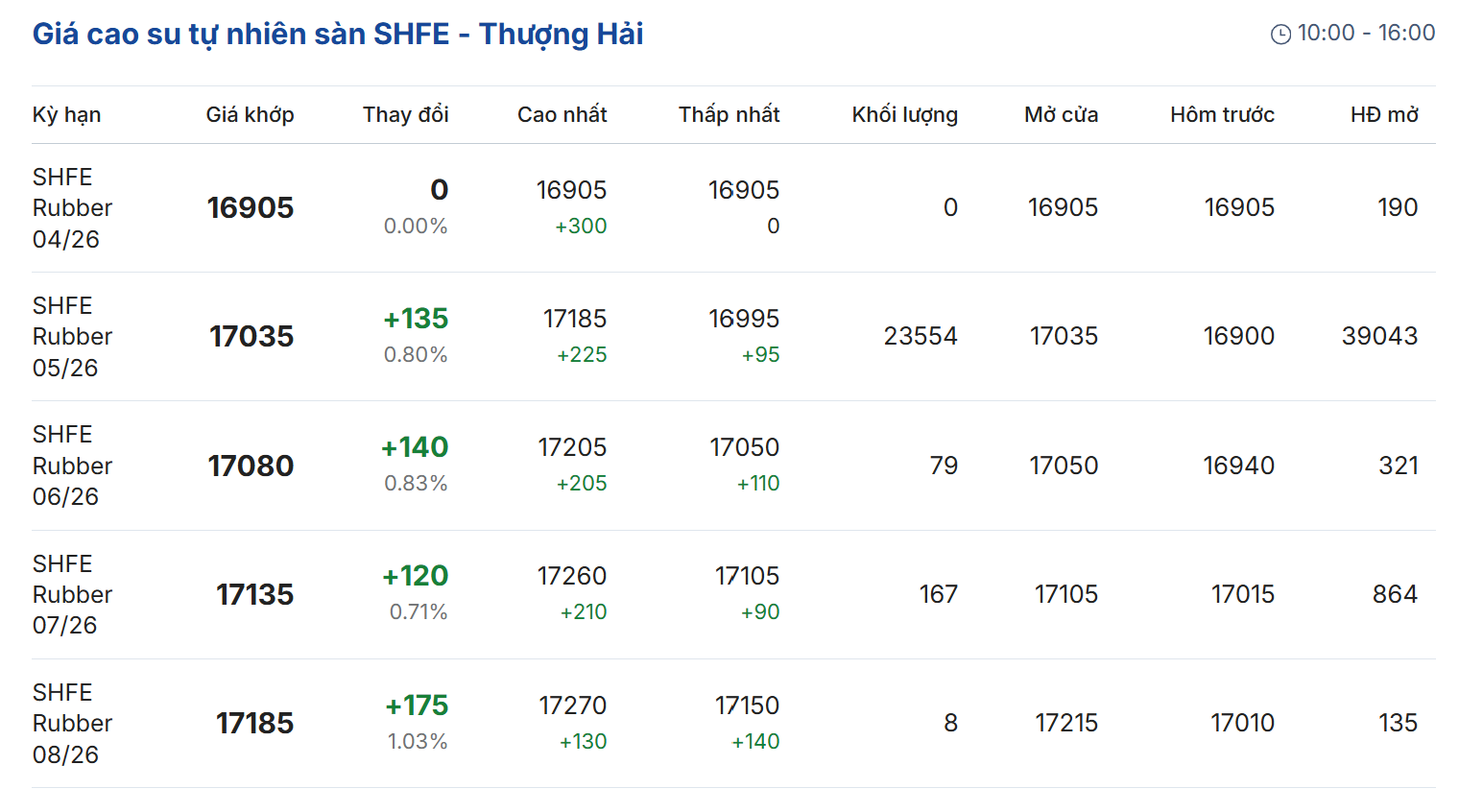This screenshot has width=1459, height=789.
Task: Open the SHFE Rubber 05/26 contract
Action: [72, 337]
